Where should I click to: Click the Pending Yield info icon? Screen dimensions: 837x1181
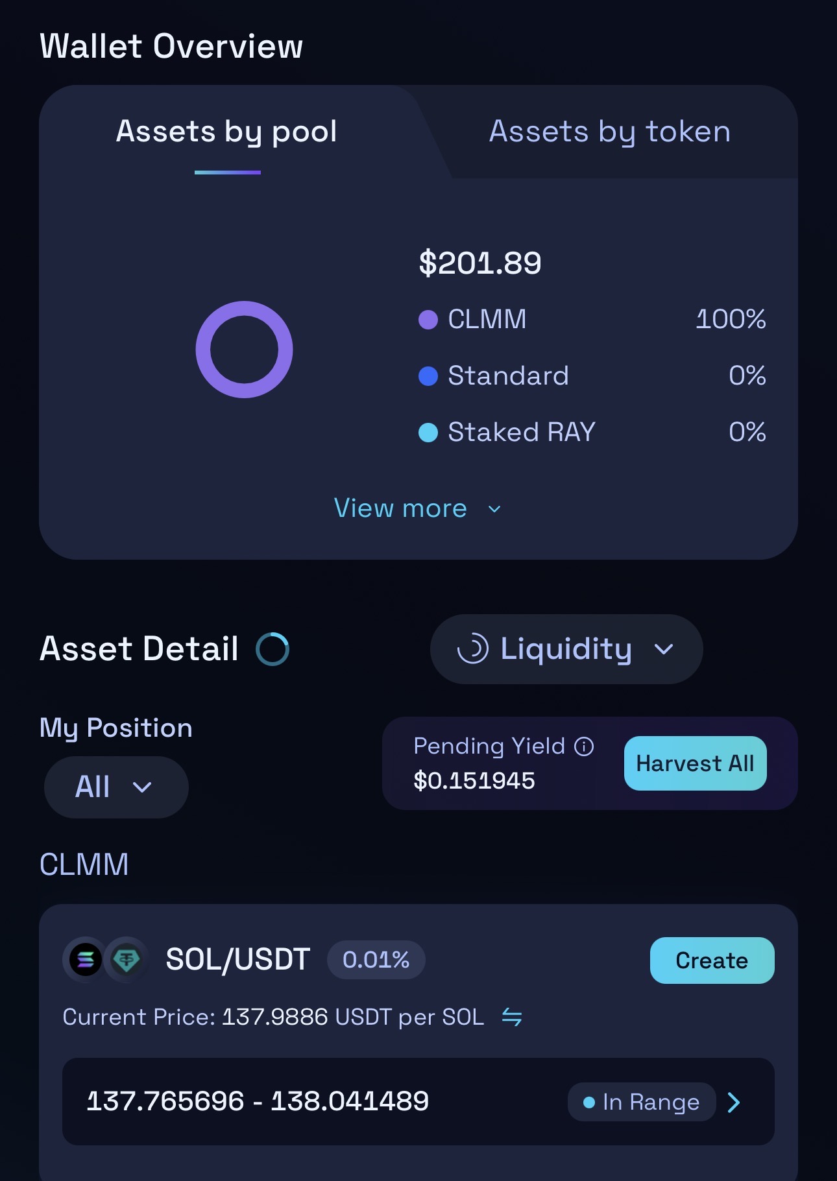584,746
